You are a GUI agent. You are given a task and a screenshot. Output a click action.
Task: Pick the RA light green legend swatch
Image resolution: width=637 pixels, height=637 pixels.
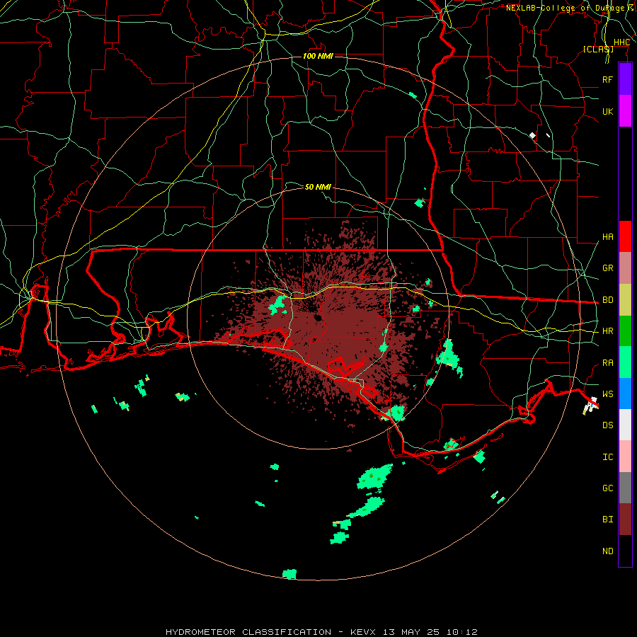[625, 362]
